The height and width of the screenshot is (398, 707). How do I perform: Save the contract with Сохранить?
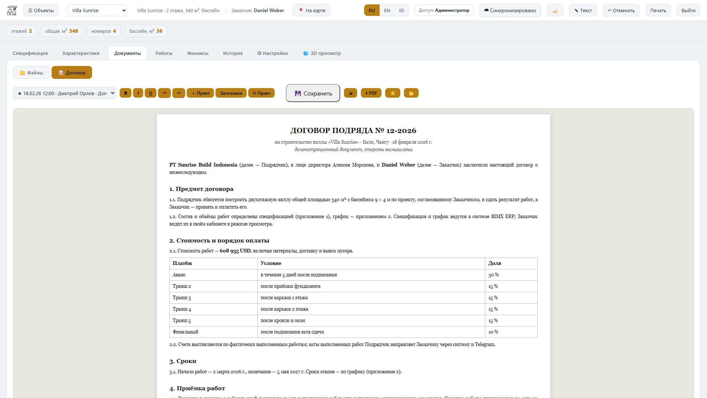[x=313, y=93]
